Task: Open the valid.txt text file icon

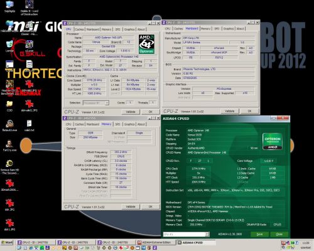Action: point(30,125)
